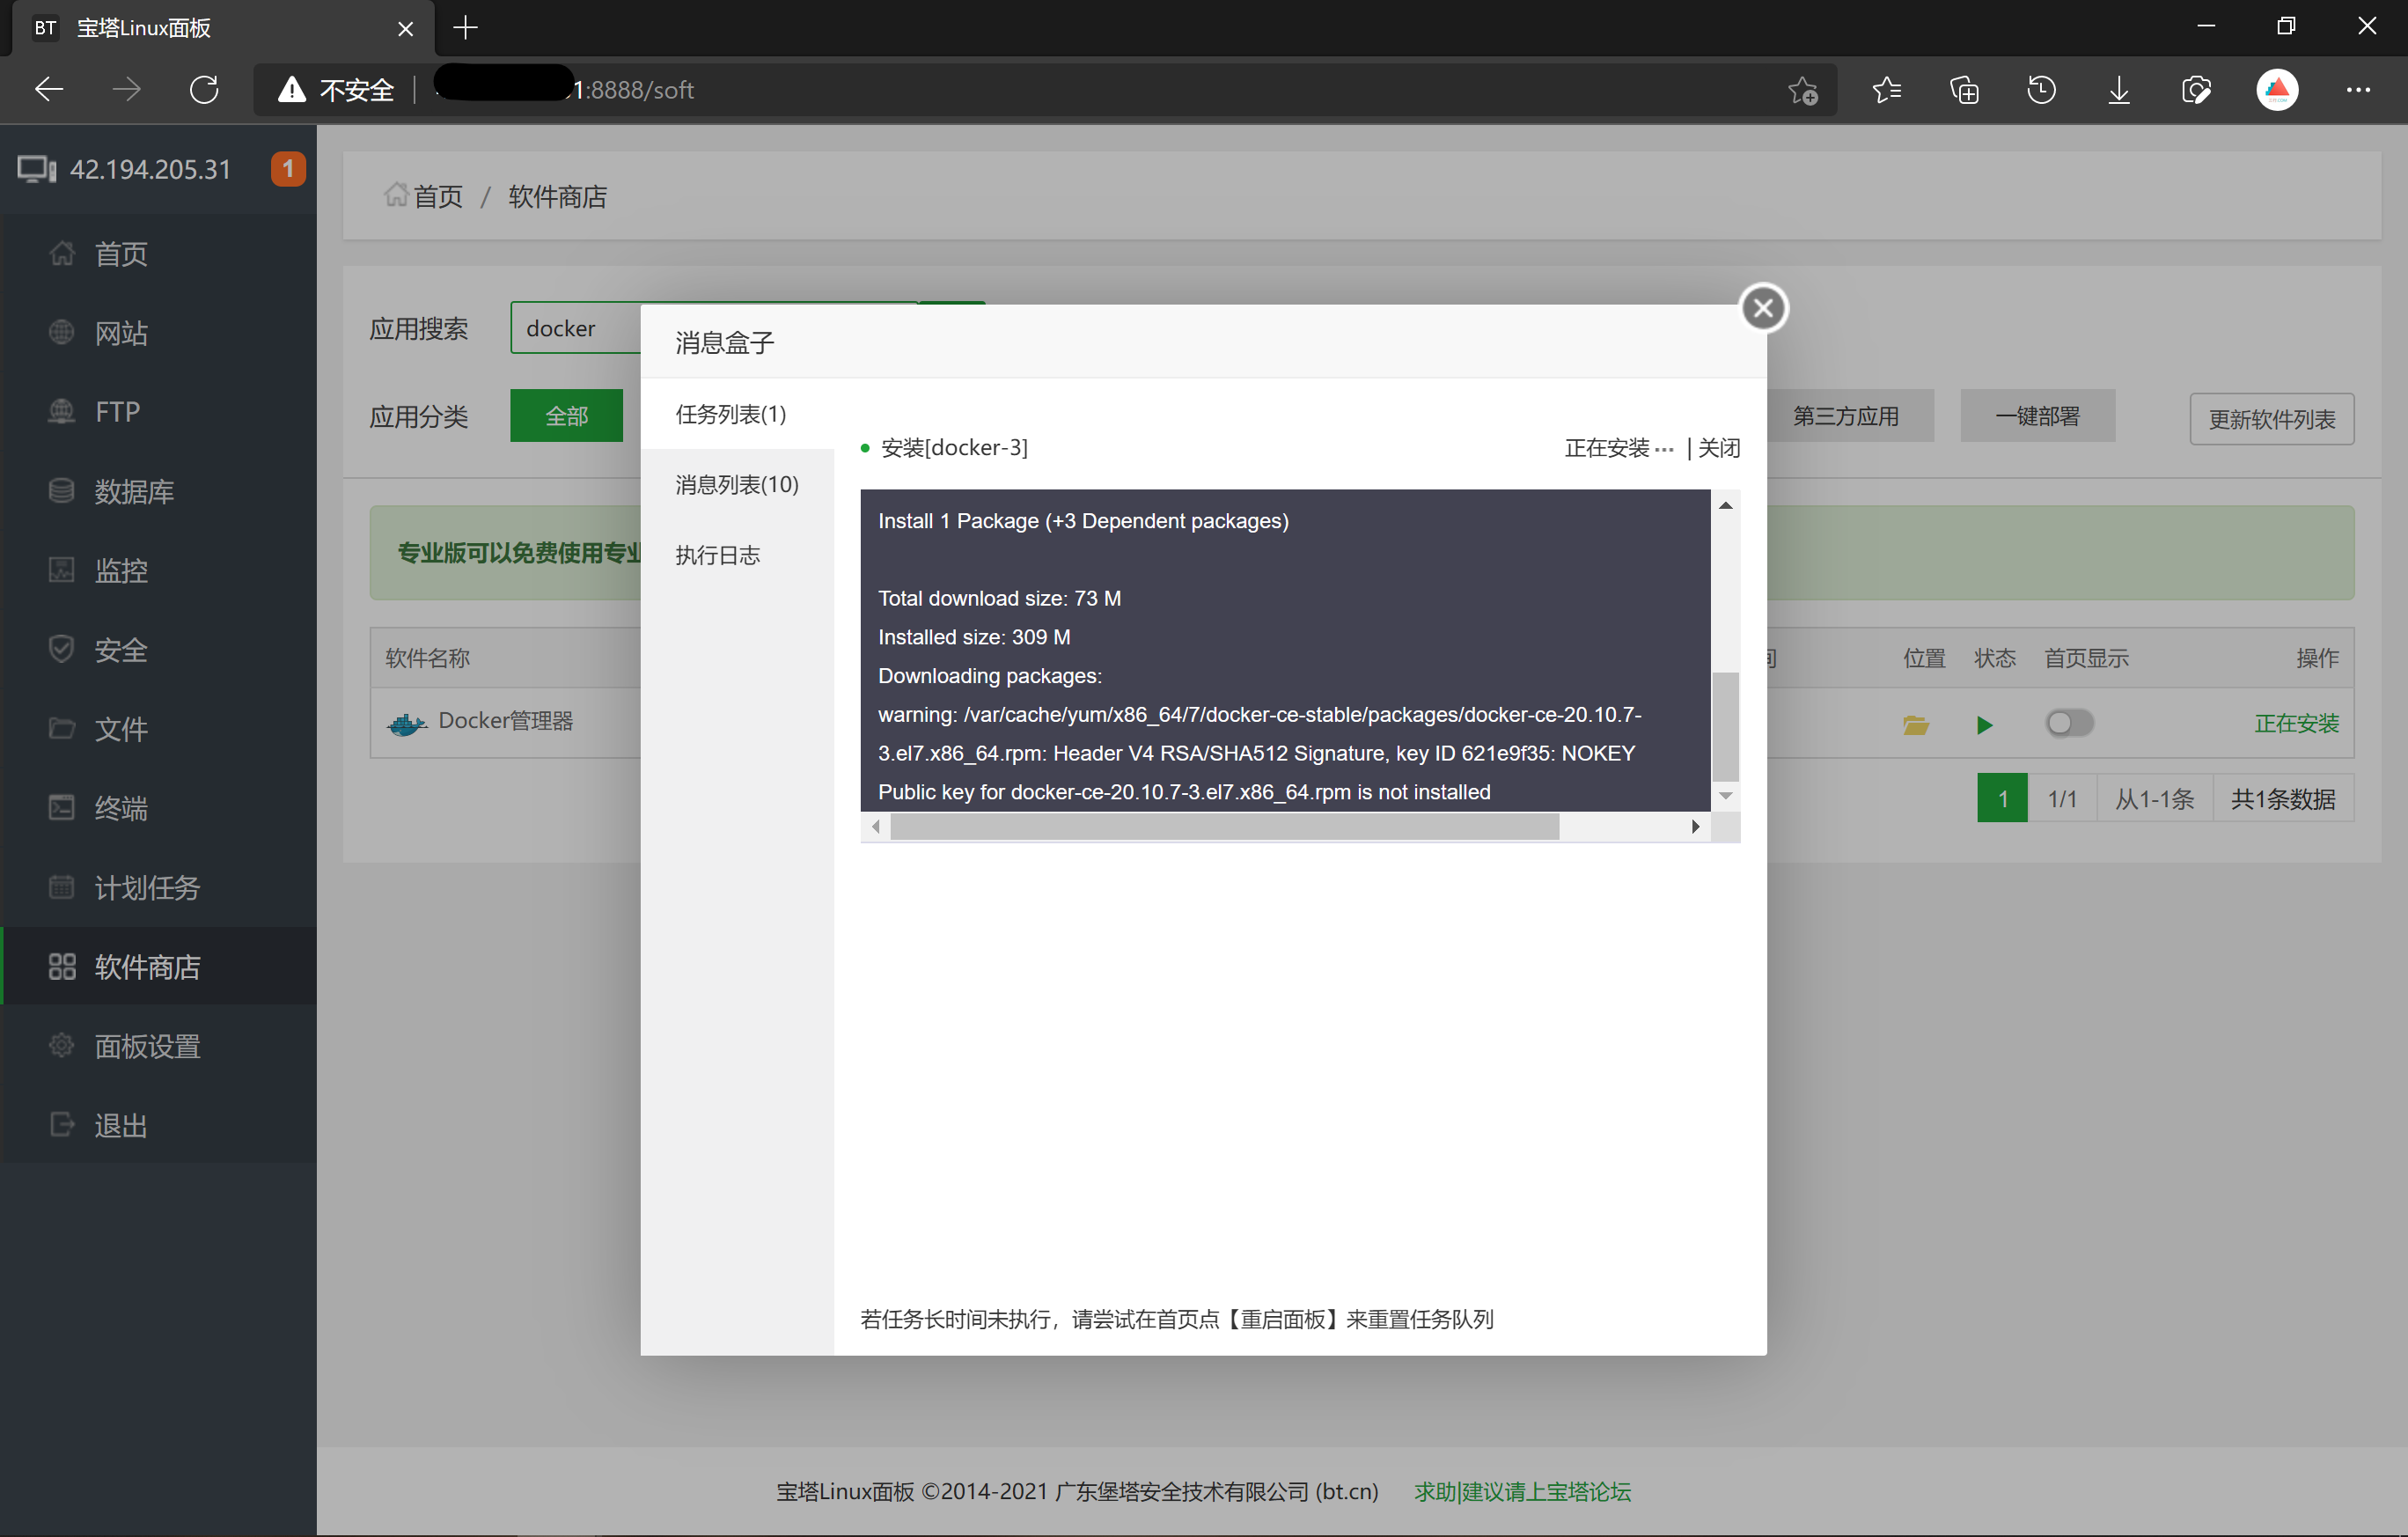The image size is (2408, 1537).
Task: Select the 全部 category button
Action: click(x=566, y=416)
